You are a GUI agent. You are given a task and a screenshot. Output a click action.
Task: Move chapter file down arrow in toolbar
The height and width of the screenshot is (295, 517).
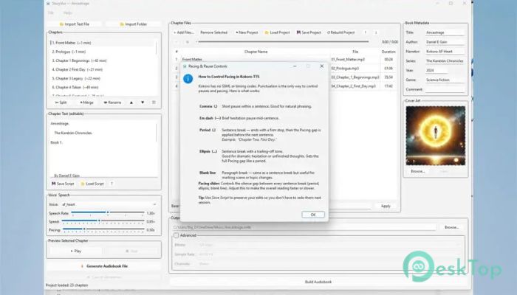point(376,32)
